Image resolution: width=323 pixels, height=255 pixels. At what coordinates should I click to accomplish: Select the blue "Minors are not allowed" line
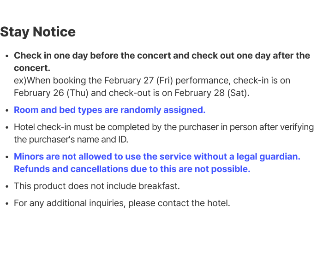(157, 157)
